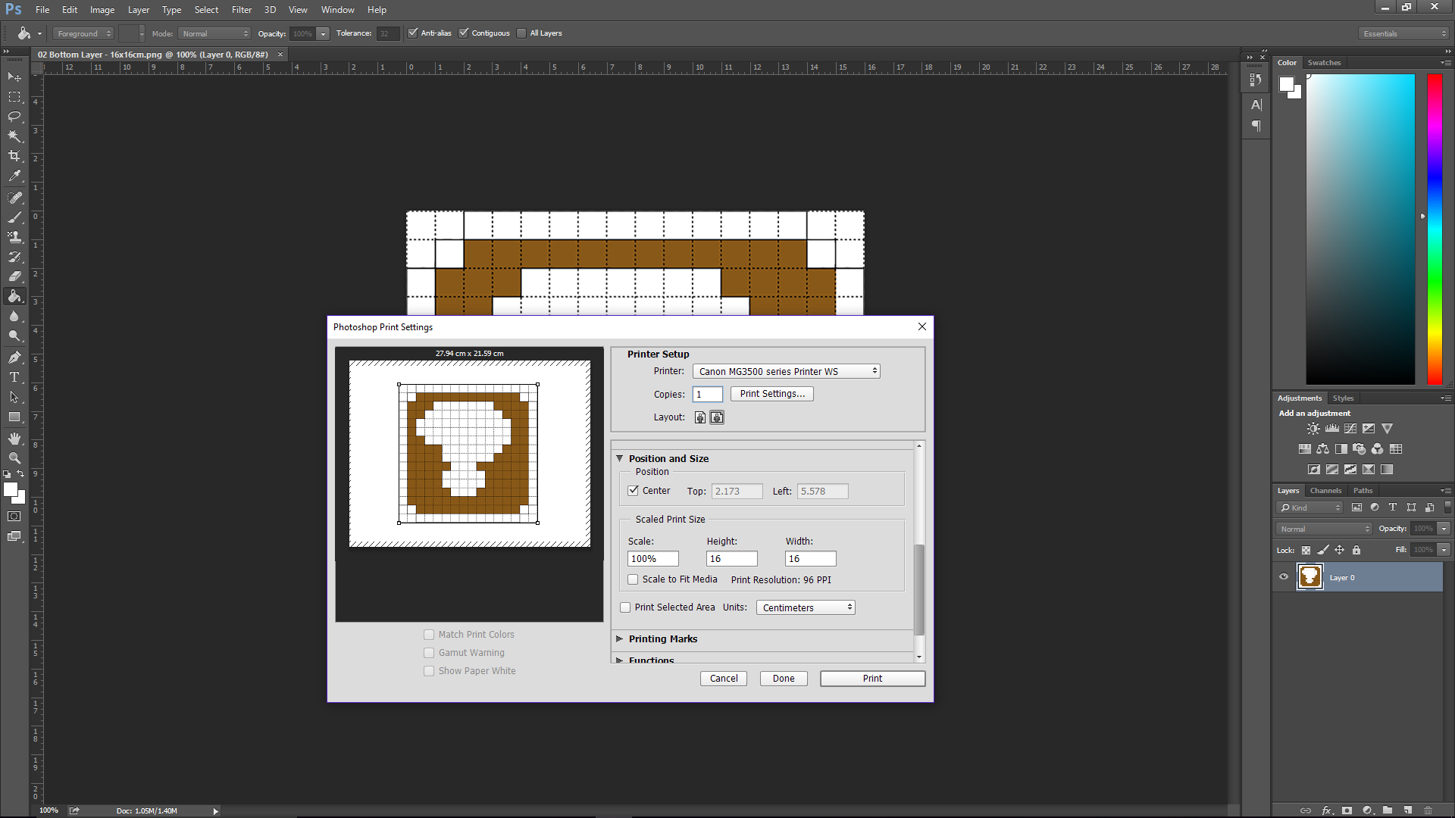Select the Zoom tool

(x=14, y=457)
